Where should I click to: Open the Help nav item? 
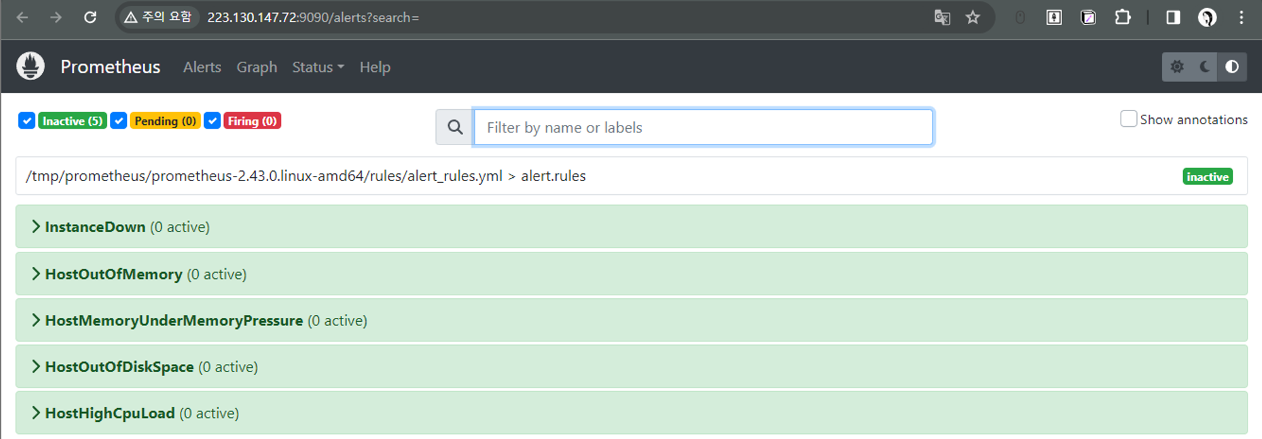375,67
